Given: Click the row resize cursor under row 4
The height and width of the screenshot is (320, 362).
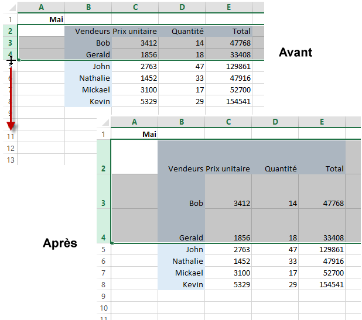Looking at the screenshot, I should 11,60.
